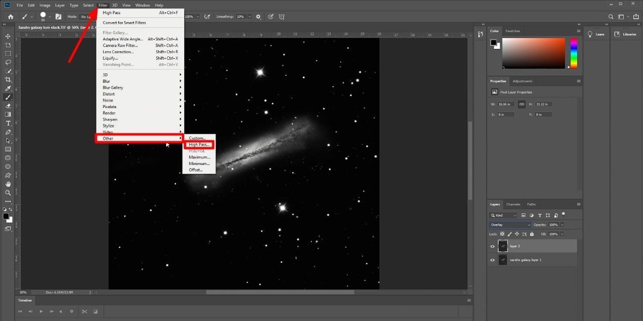This screenshot has width=643, height=321.
Task: Click the W width field in Properties
Action: pos(506,104)
